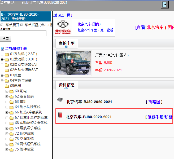
Task: Select the 64 刮水洗涤系统 label
Action: click(28, 107)
